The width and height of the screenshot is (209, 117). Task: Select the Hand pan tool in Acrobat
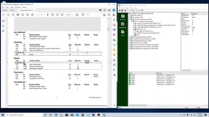coord(53,15)
